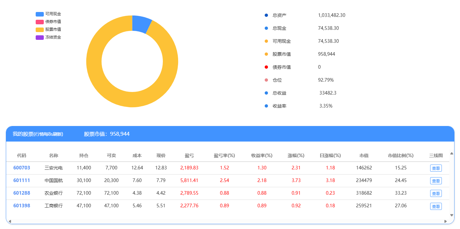Toggle the 债券市值 legend item
This screenshot has height=229, width=460.
48,22
